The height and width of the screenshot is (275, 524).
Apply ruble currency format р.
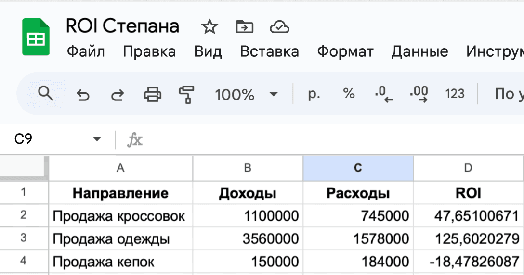point(314,94)
